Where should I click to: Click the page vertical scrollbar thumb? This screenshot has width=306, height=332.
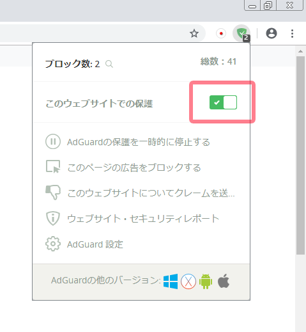300,155
